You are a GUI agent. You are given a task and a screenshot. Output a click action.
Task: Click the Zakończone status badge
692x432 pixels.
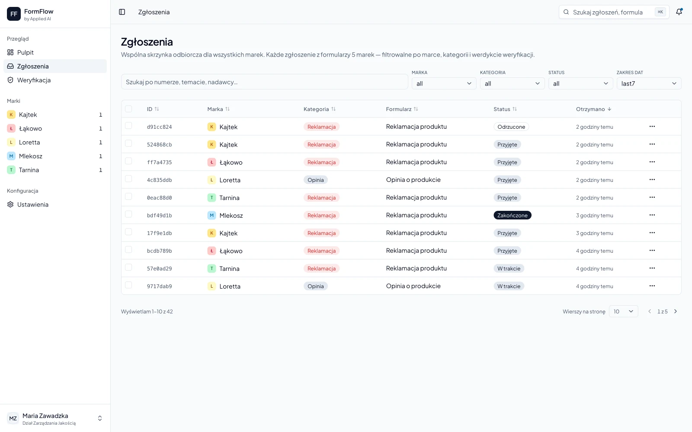[x=512, y=215]
